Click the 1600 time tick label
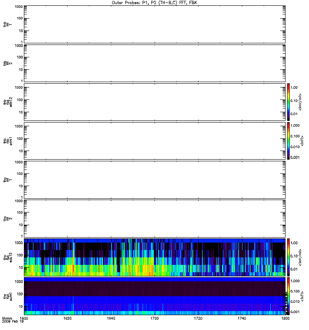309x330 pixels. tap(24, 318)
